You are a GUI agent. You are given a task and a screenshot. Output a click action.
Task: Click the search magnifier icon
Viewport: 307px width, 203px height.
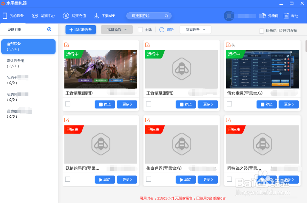point(167,16)
